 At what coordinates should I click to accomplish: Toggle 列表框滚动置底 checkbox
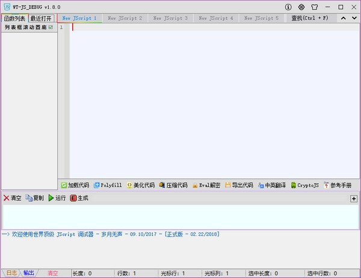click(51, 28)
